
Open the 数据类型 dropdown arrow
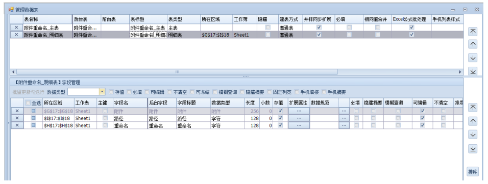coord(102,92)
